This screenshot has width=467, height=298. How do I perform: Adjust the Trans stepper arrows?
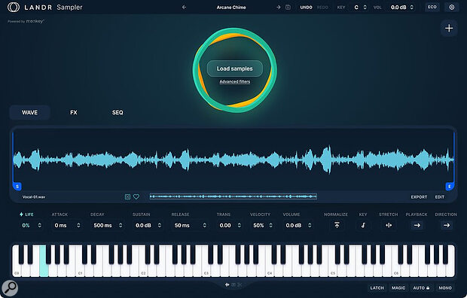tap(239, 225)
